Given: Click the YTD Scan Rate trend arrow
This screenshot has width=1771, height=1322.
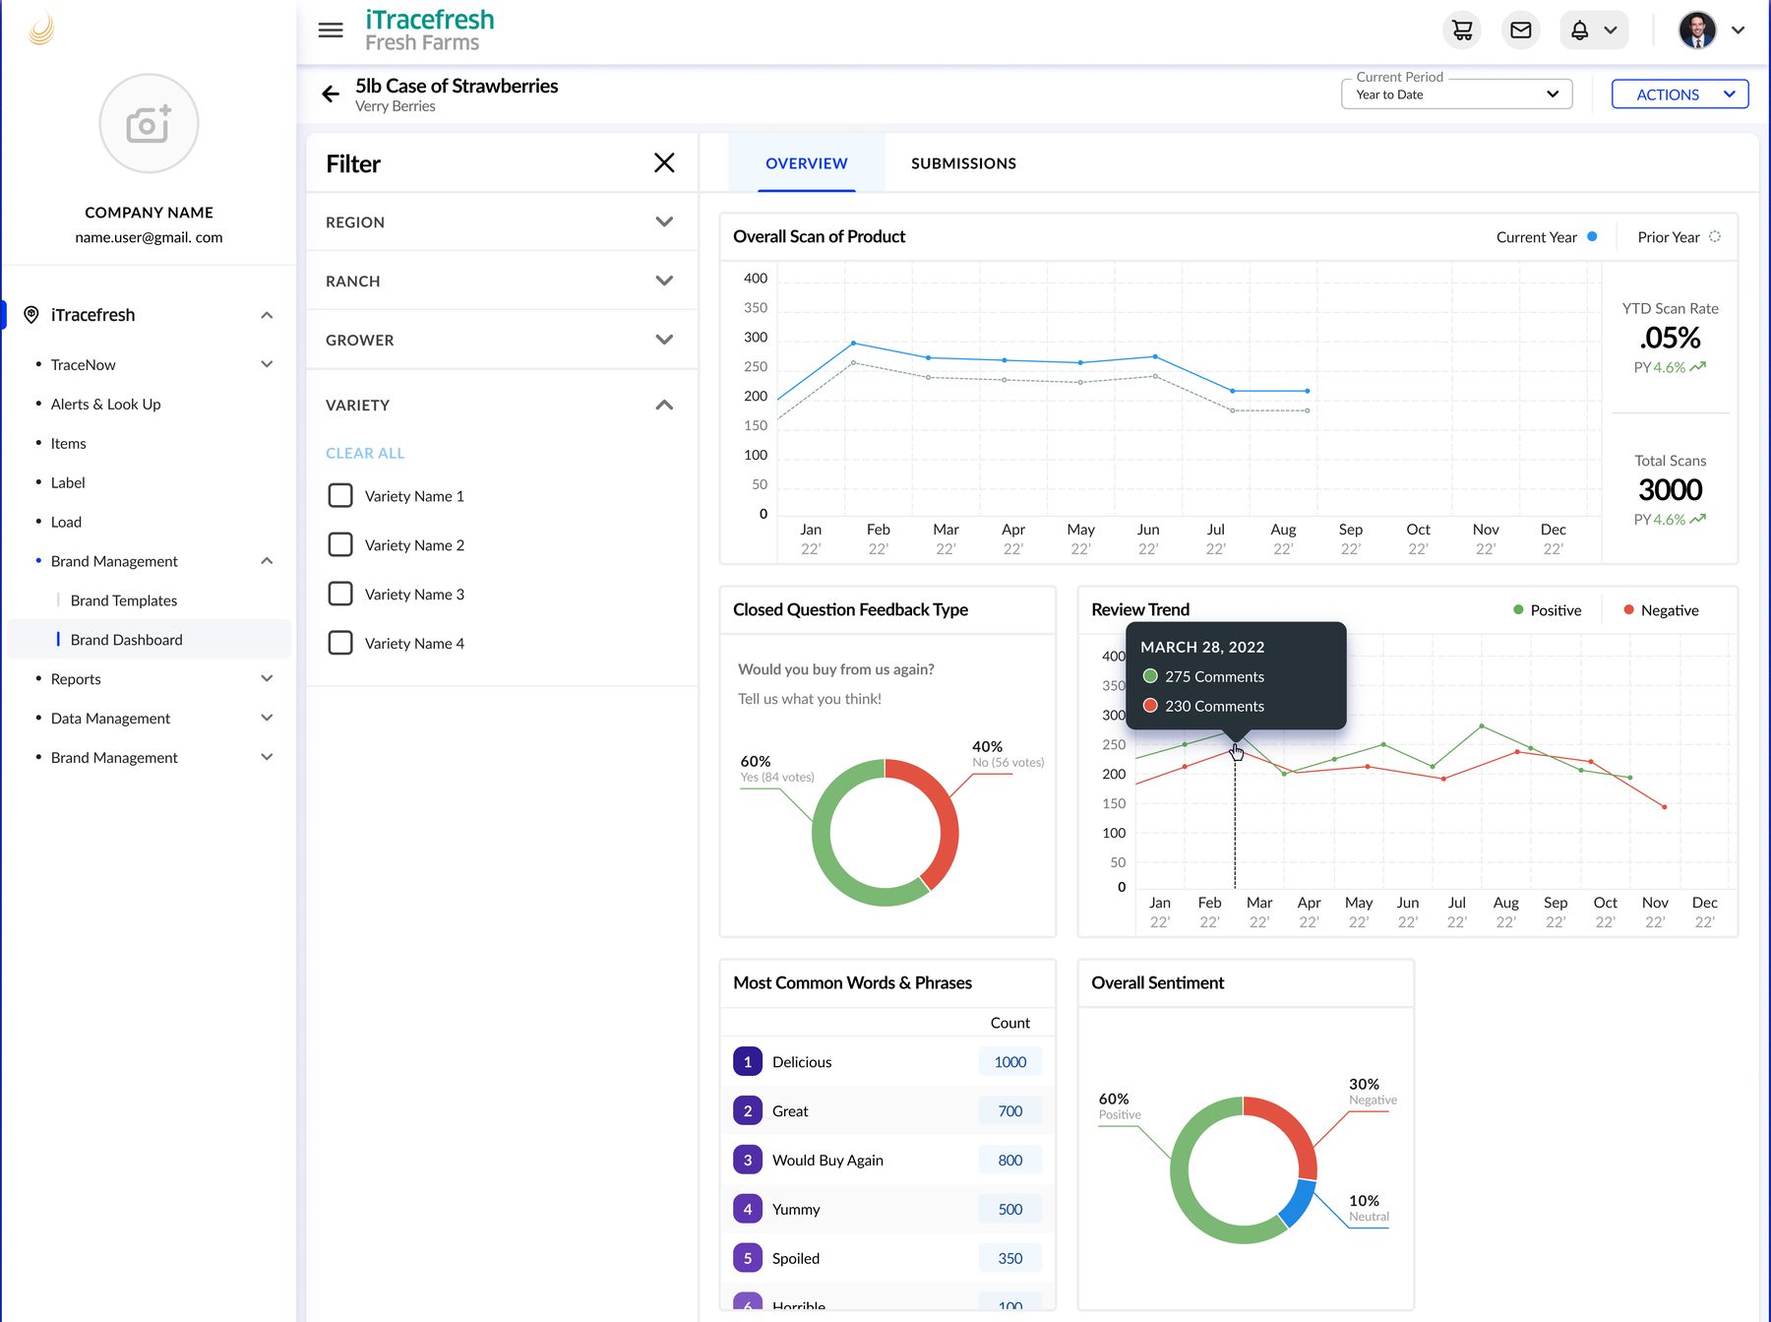Looking at the screenshot, I should tap(1698, 366).
